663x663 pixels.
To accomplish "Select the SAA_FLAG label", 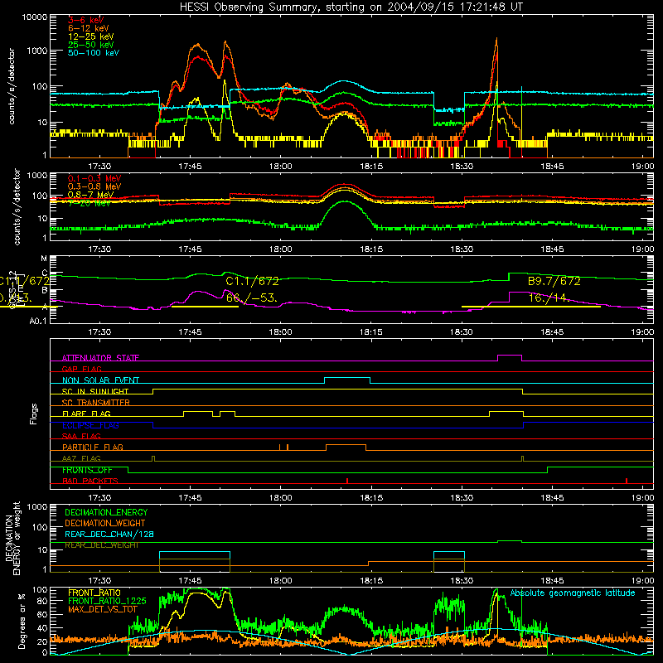I will tap(81, 436).
